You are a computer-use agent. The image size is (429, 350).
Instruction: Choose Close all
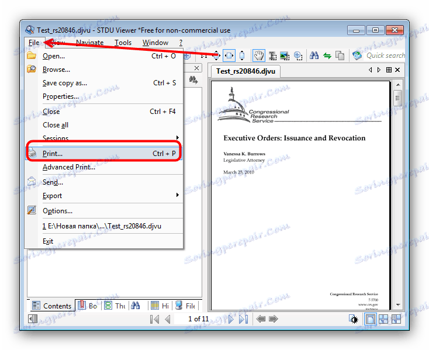(x=104, y=125)
